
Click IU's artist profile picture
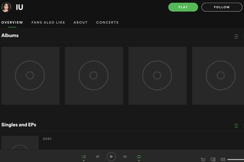tap(6, 7)
